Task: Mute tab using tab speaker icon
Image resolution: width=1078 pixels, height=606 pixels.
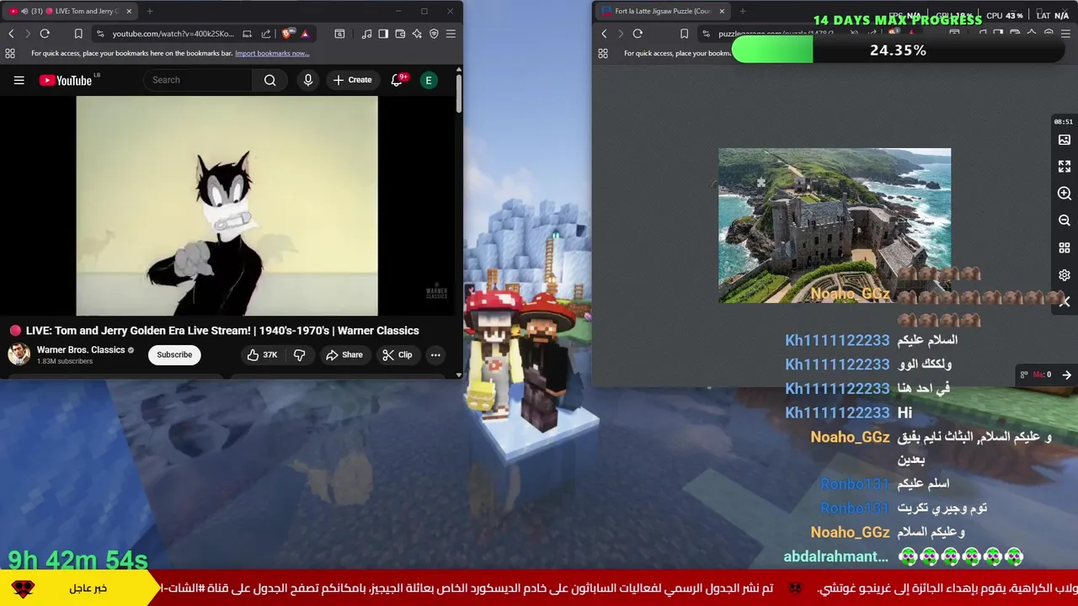Action: (24, 11)
